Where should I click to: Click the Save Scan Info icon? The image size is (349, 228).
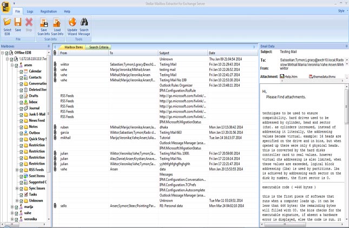pyautogui.click(x=44, y=23)
